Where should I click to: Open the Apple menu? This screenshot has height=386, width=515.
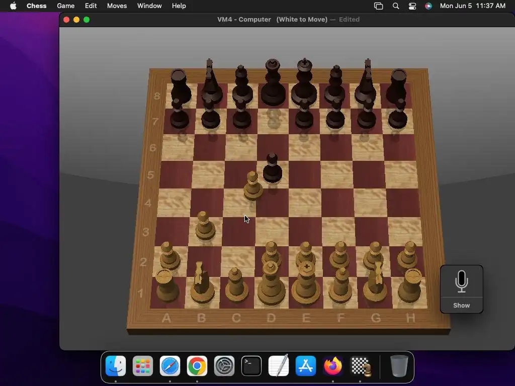pos(13,6)
